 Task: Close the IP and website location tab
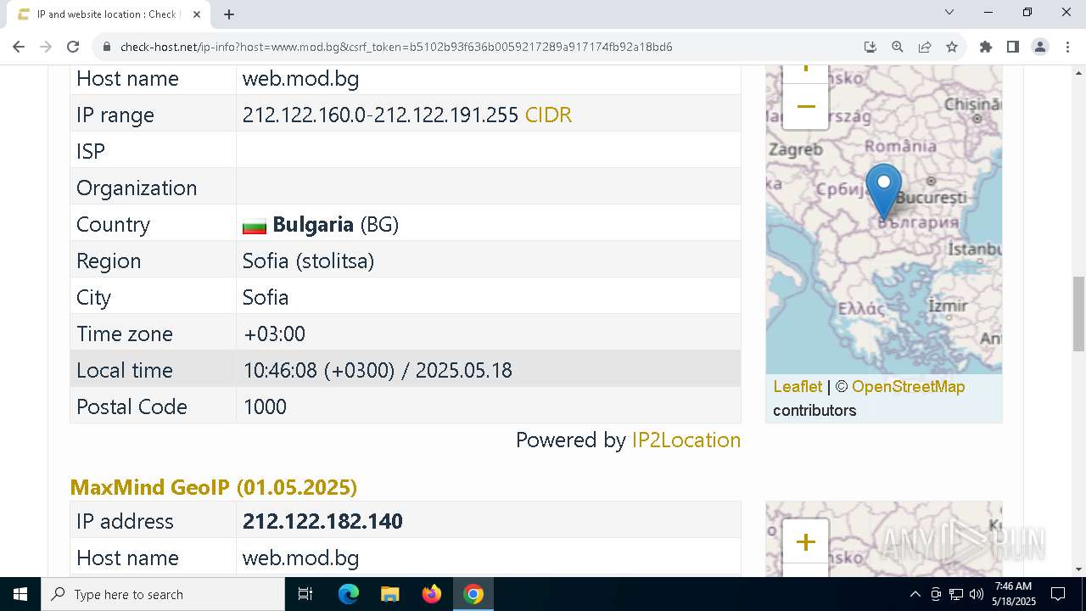197,14
